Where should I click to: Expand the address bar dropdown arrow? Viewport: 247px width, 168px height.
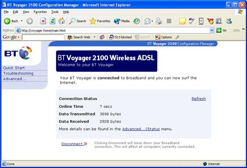[x=212, y=31]
